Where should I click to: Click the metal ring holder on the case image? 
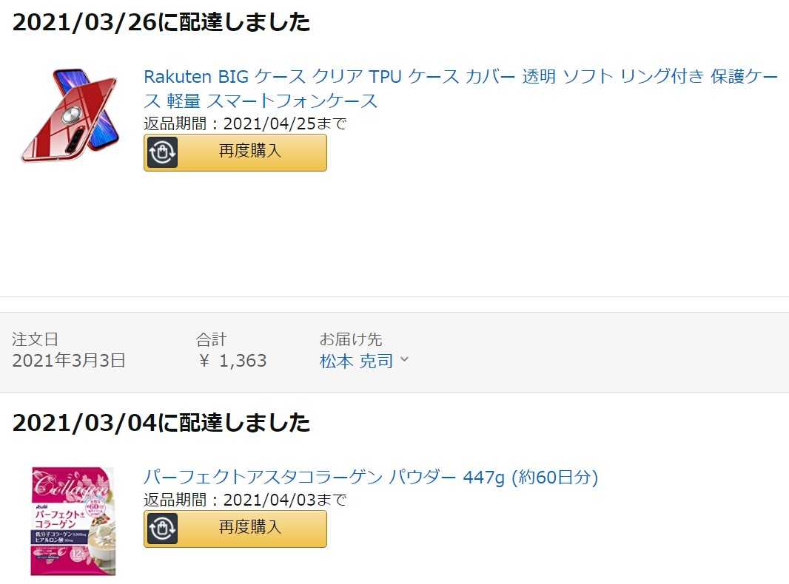point(71,116)
